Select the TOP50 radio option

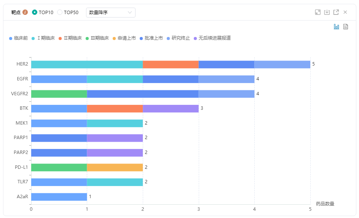pos(60,12)
